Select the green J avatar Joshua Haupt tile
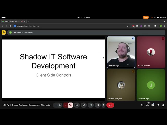Viewport: 167px width, 125px height. (151, 85)
